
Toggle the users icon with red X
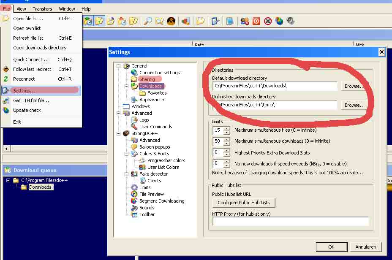coord(245,21)
